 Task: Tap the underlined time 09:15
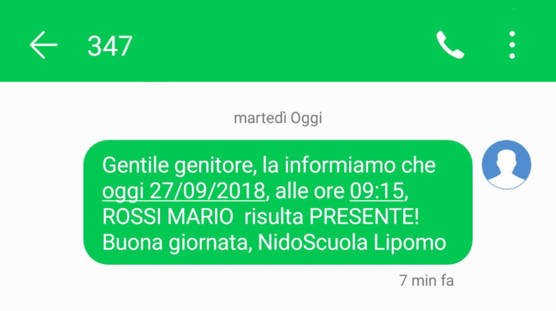(377, 191)
